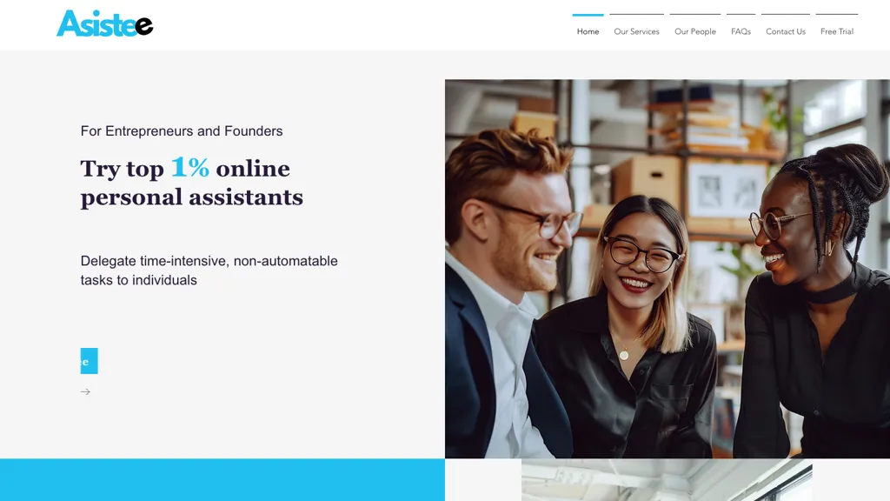Image resolution: width=890 pixels, height=501 pixels.
Task: Click the 'personal assistants' headline line
Action: pyautogui.click(x=192, y=197)
